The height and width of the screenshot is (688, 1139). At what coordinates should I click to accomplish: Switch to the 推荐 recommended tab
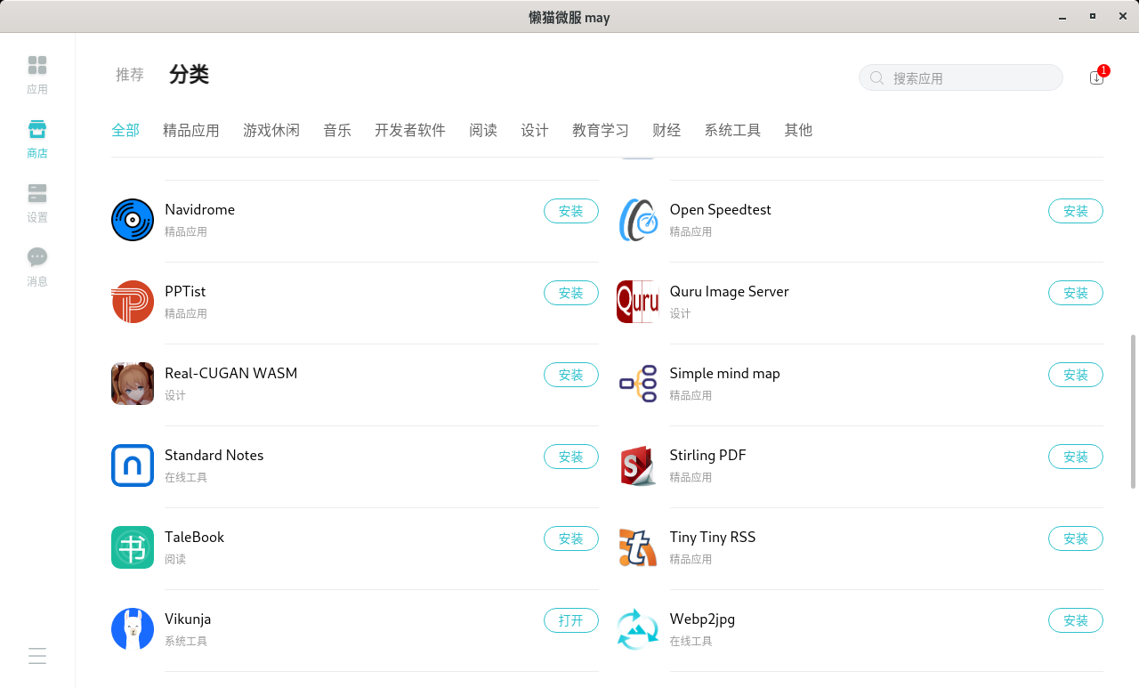click(x=130, y=75)
